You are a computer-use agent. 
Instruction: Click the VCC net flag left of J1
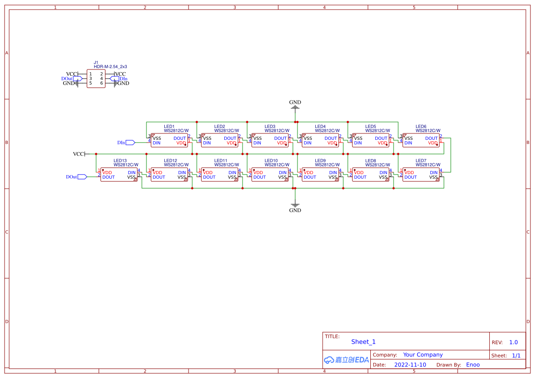[x=72, y=74]
